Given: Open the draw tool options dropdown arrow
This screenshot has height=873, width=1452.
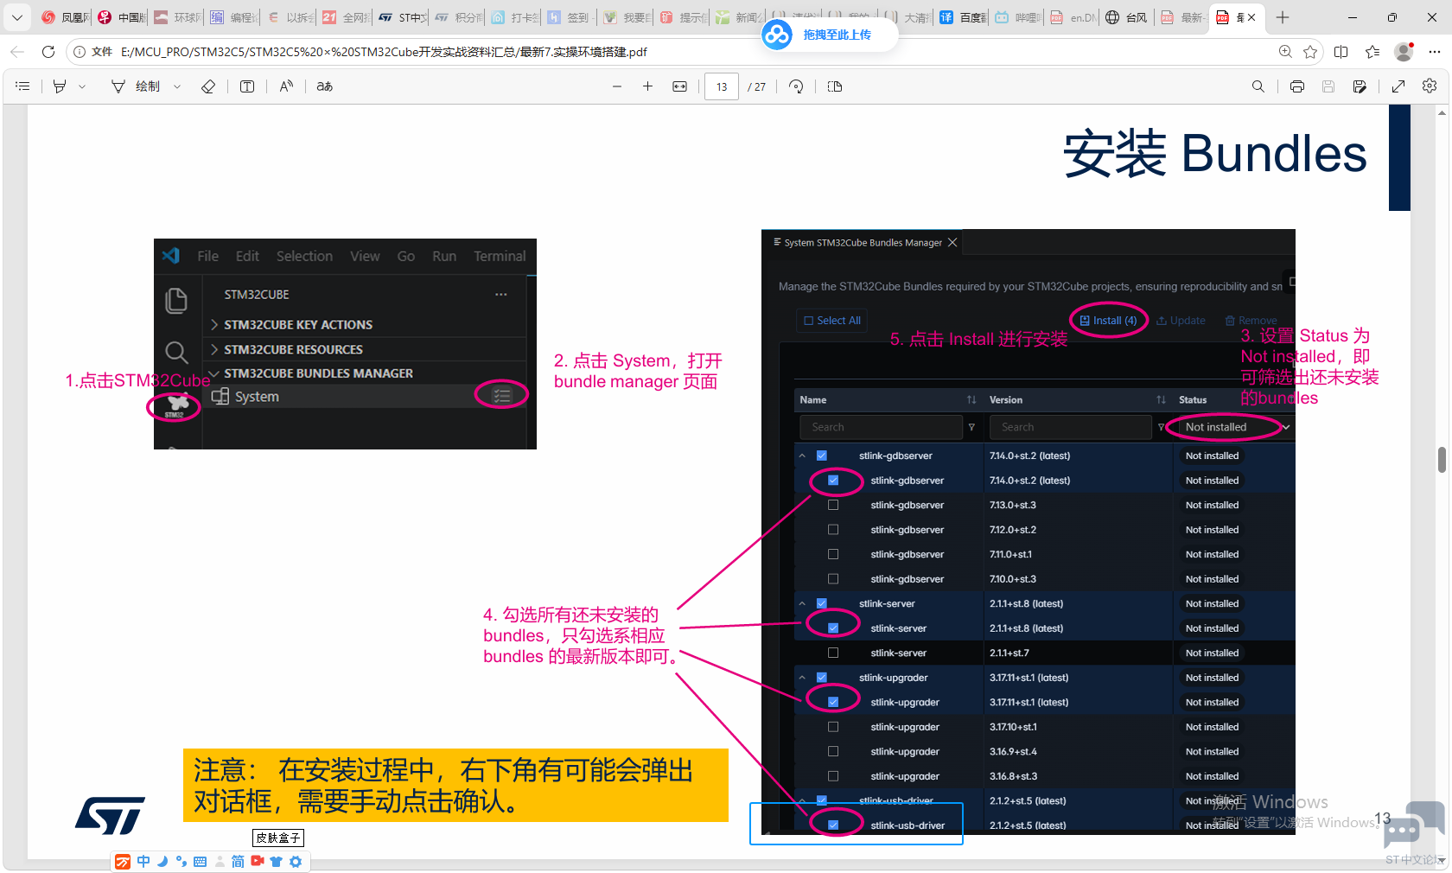Looking at the screenshot, I should pos(177,86).
